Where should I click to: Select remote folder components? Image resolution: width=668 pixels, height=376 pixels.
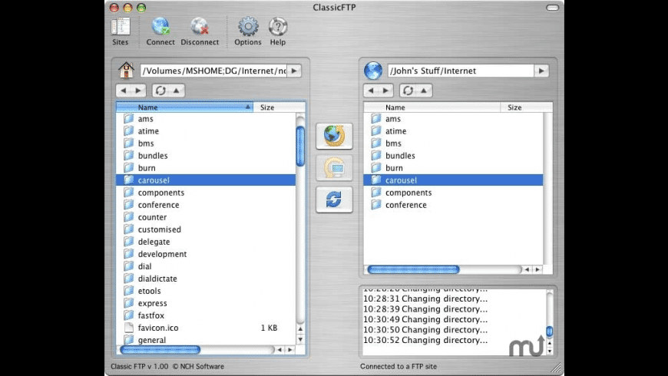(x=453, y=193)
